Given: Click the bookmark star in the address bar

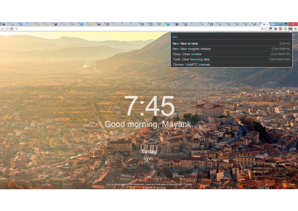Looking at the screenshot, I should [x=266, y=29].
